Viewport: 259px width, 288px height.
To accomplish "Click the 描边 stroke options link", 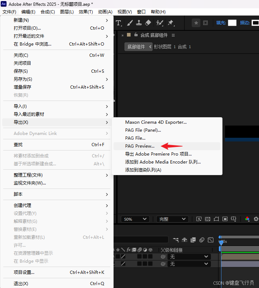I will pyautogui.click(x=245, y=23).
